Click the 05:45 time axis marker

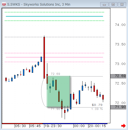[35, 126]
